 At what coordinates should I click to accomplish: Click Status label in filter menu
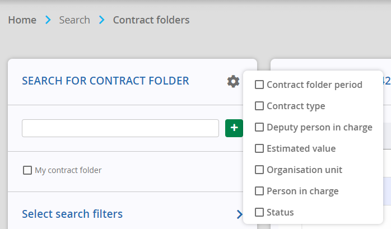(x=280, y=212)
